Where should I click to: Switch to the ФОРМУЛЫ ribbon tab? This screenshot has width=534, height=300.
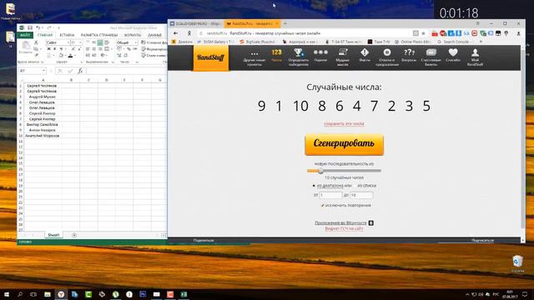point(133,35)
